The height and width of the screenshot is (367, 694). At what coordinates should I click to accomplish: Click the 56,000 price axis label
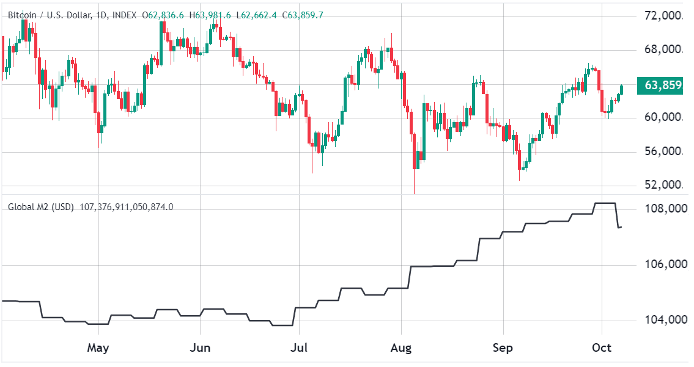click(663, 151)
